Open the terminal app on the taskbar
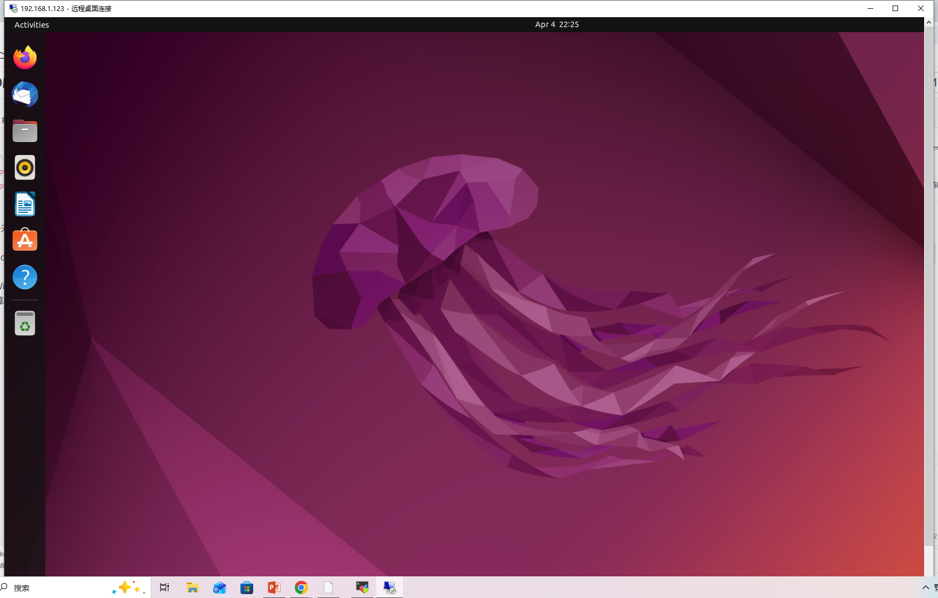Image resolution: width=938 pixels, height=598 pixels. pos(362,587)
